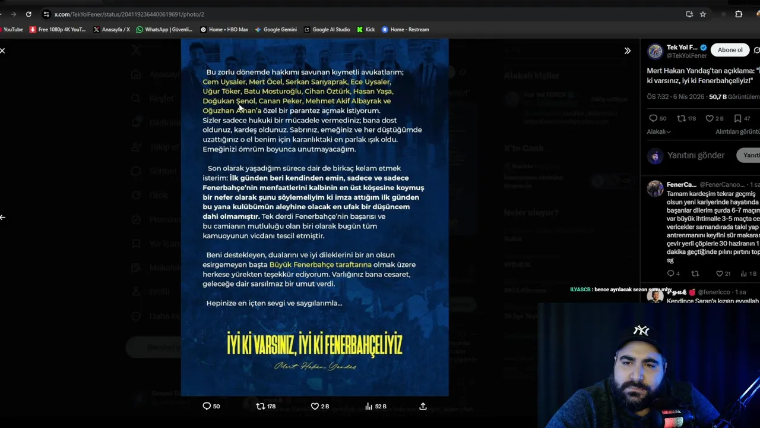The height and width of the screenshot is (428, 760).
Task: Click the Yanıtla reply submit button
Action: pyautogui.click(x=749, y=155)
